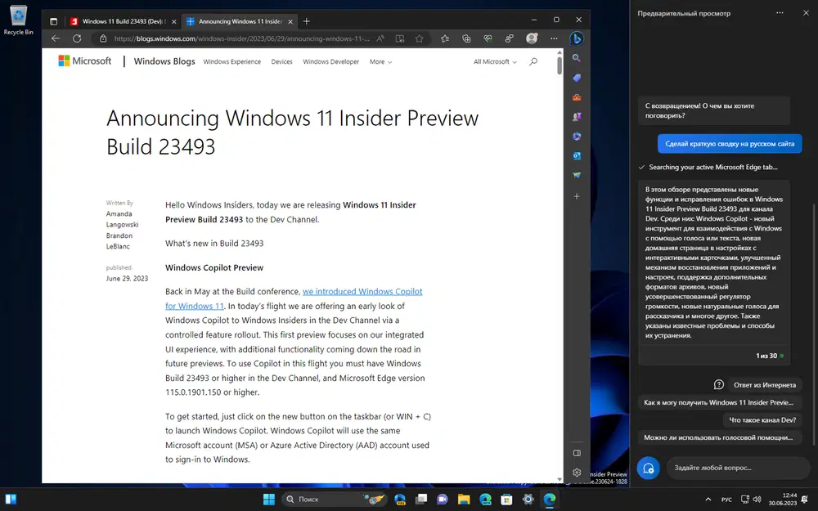Choose the Что такое канал Dev? suggestion

(x=762, y=419)
